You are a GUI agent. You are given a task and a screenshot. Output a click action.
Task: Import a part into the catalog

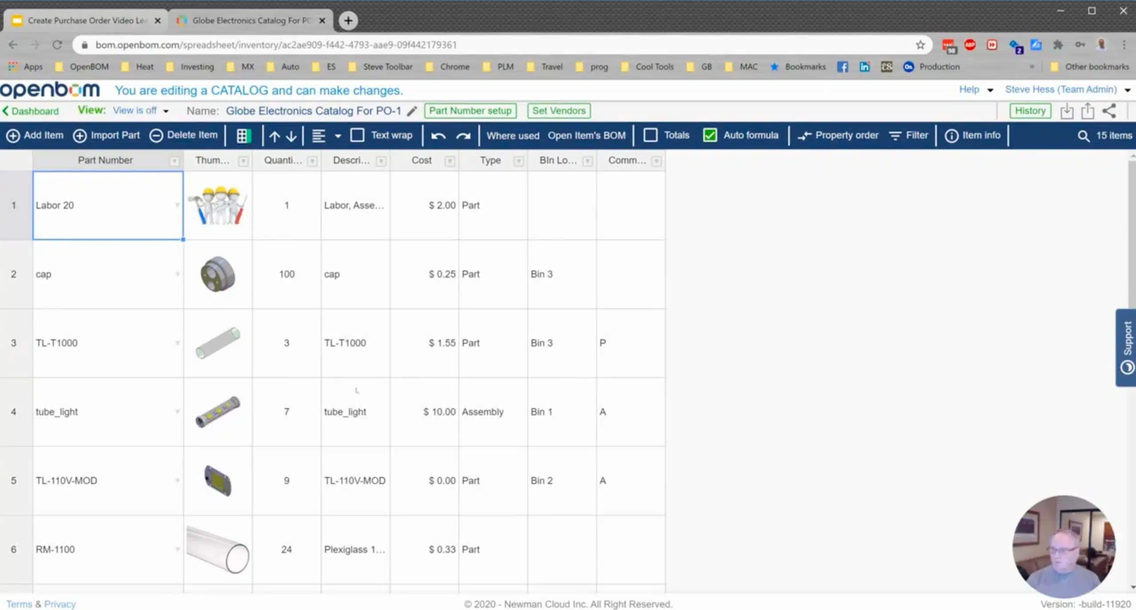tap(106, 135)
